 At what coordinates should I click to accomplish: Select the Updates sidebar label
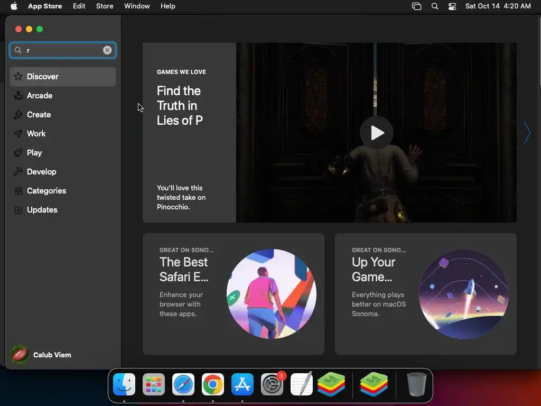(x=42, y=209)
